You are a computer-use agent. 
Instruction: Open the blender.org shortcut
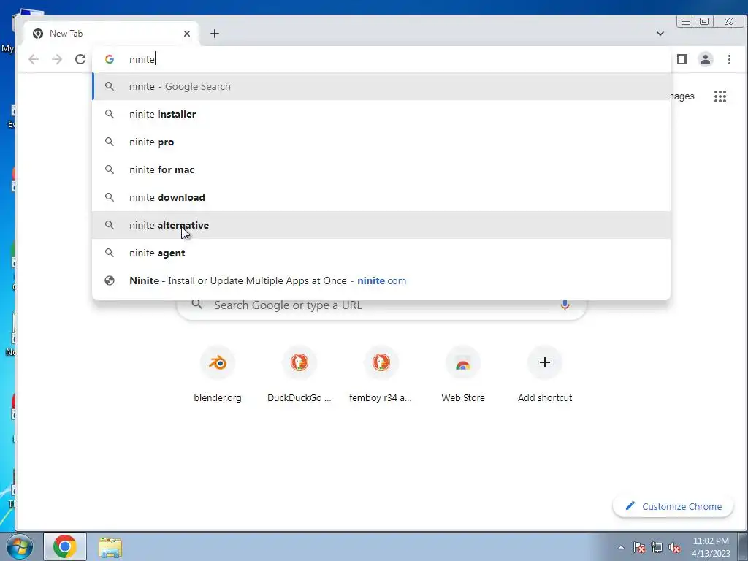[218, 375]
